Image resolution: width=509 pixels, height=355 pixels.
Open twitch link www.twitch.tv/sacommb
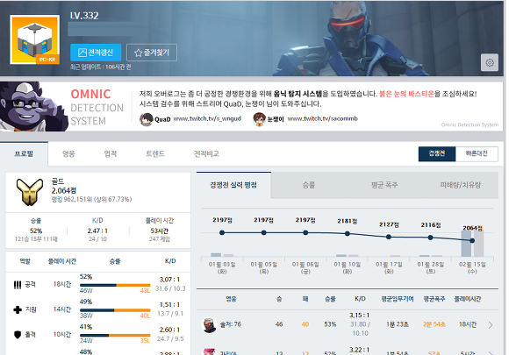click(323, 118)
